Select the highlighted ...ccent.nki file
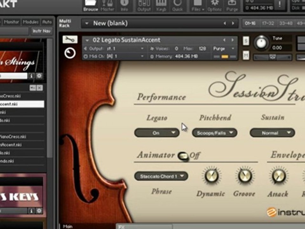305x229 pixels. 22,104
